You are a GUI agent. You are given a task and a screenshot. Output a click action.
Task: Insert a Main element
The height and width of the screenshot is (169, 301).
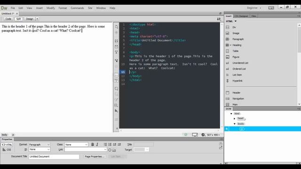click(235, 104)
